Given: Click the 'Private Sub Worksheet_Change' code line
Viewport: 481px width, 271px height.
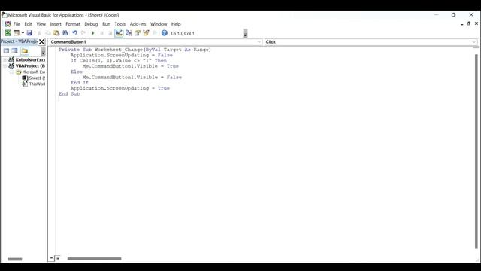Looking at the screenshot, I should pyautogui.click(x=135, y=50).
